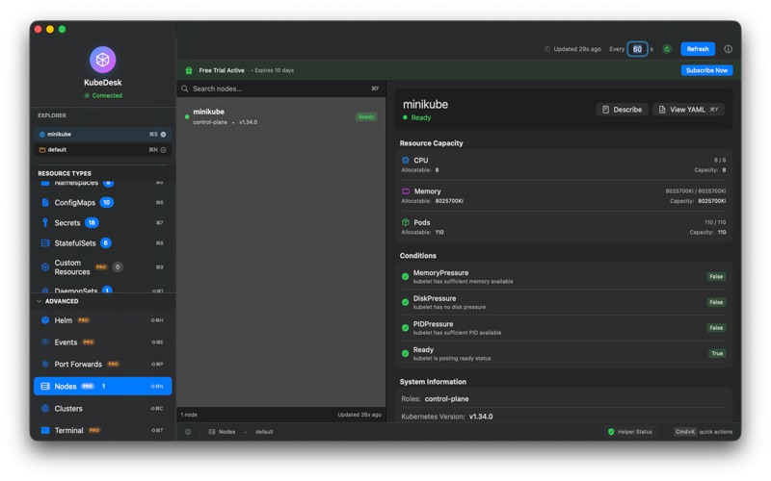Click the 'Updated 26s ago' list footer

pos(359,415)
